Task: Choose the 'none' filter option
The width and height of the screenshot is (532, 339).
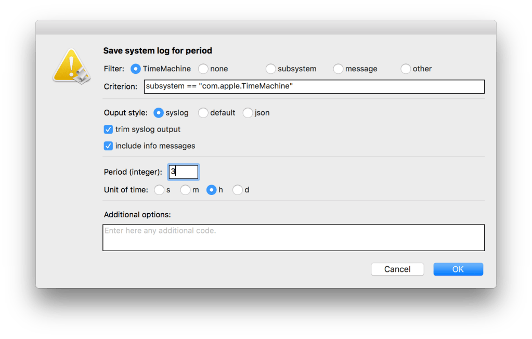Action: [x=203, y=69]
